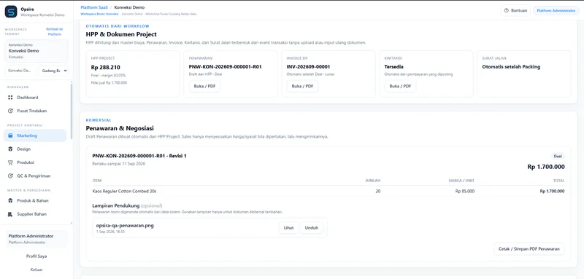Click the Bantuan help icon
This screenshot has height=279, width=584.
coord(506,10)
